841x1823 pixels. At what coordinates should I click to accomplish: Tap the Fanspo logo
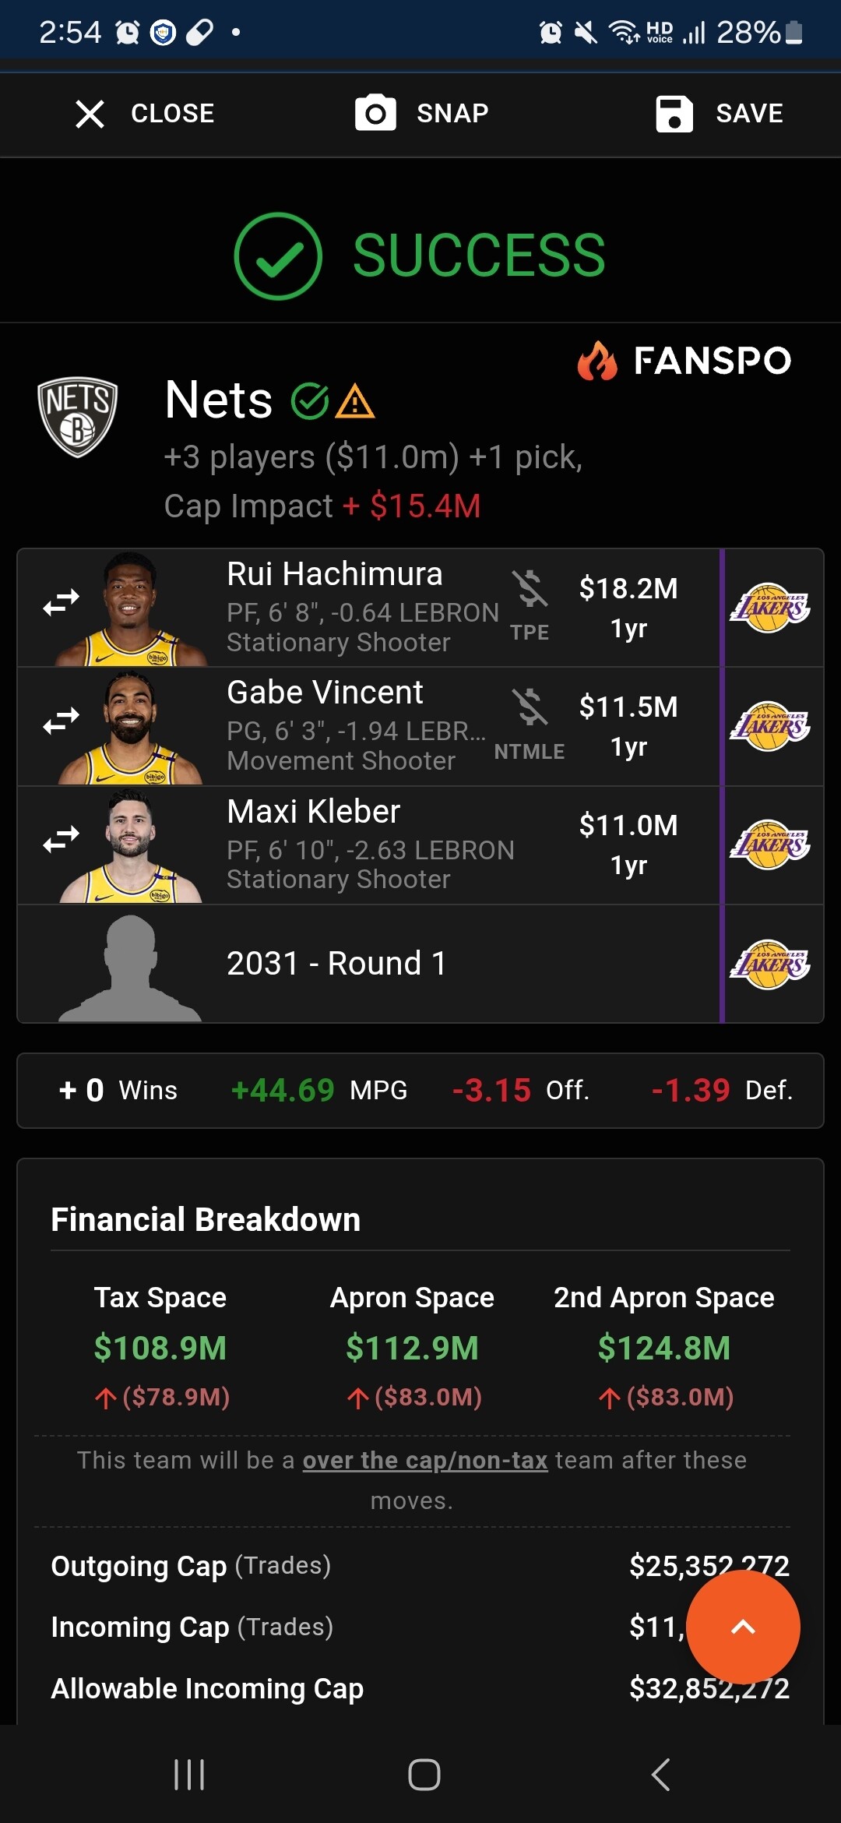pos(684,361)
